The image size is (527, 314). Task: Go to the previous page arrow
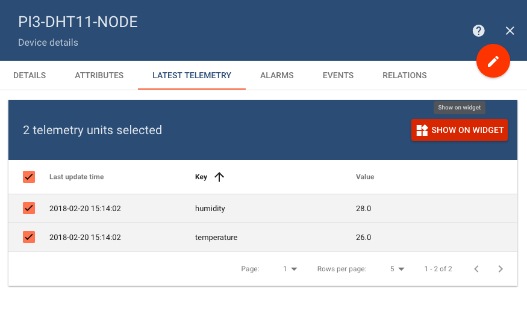pos(476,269)
